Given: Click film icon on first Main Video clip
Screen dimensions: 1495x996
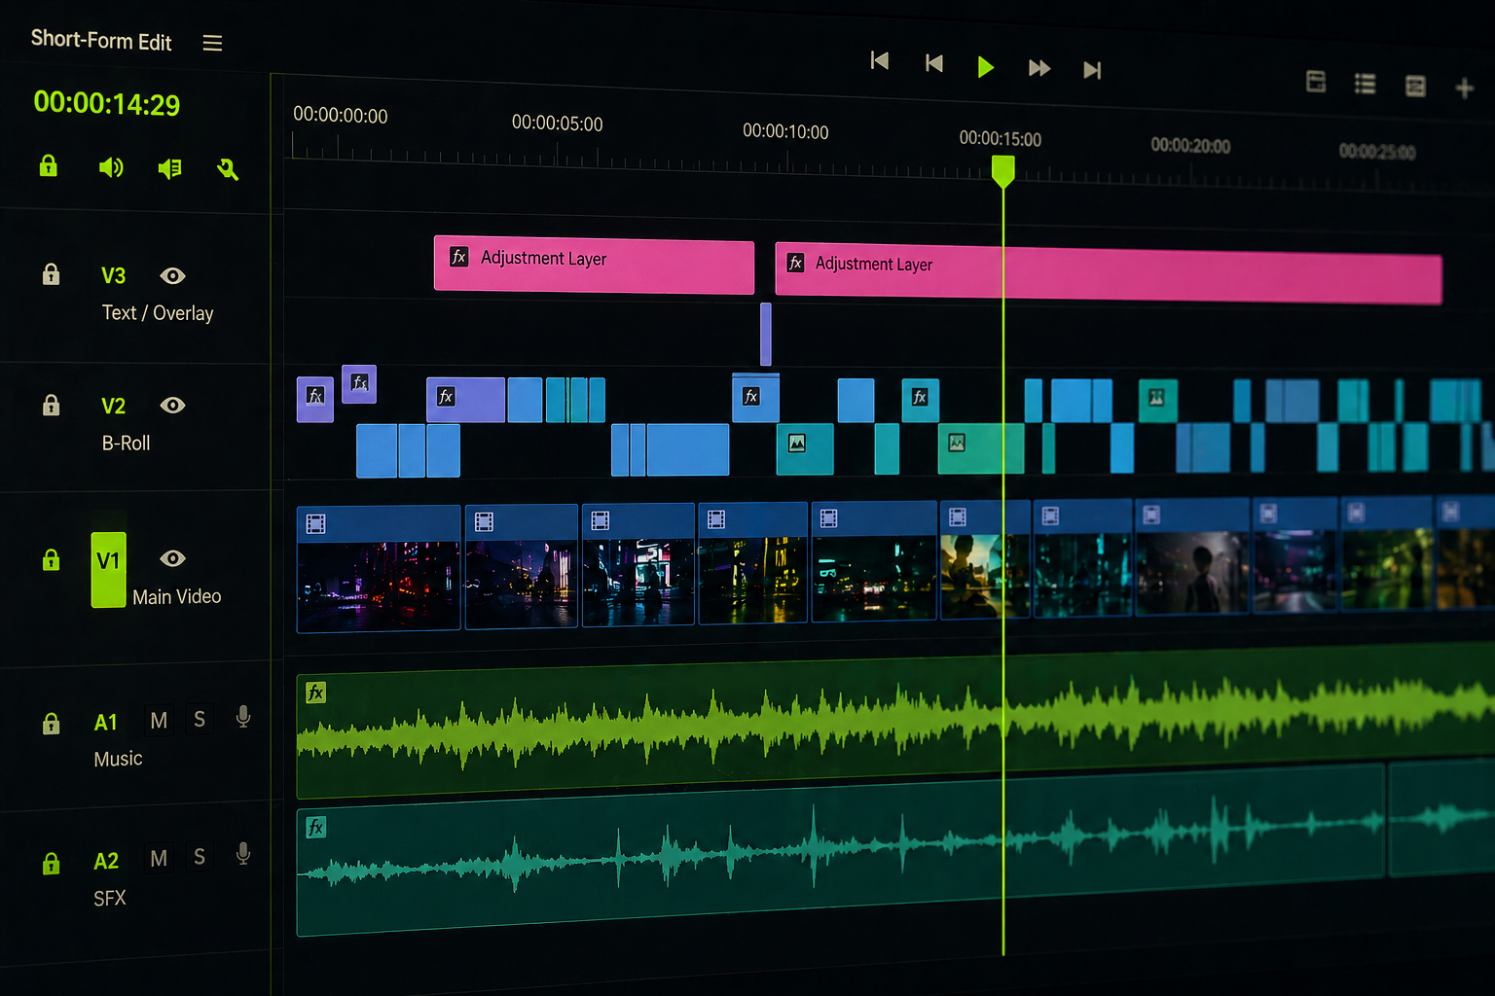Looking at the screenshot, I should [x=315, y=524].
